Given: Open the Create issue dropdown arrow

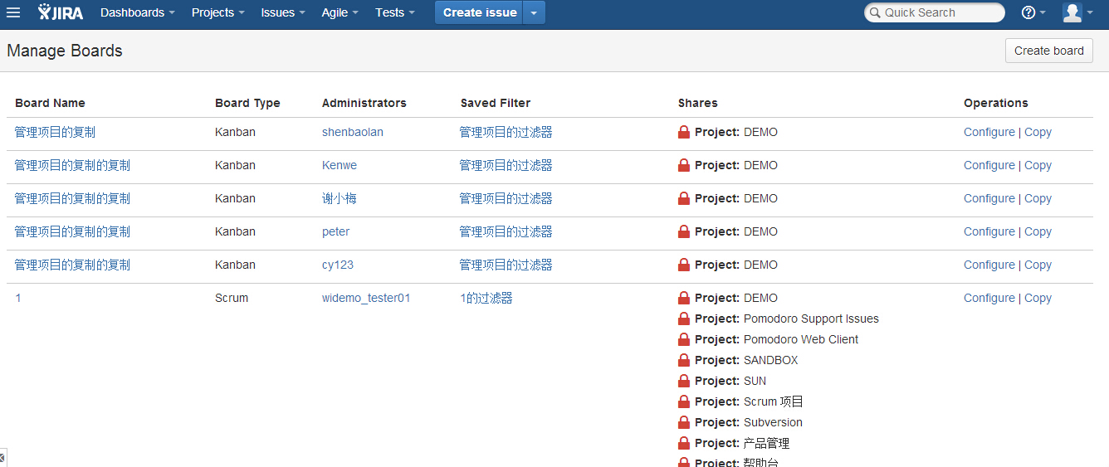Looking at the screenshot, I should click(534, 12).
